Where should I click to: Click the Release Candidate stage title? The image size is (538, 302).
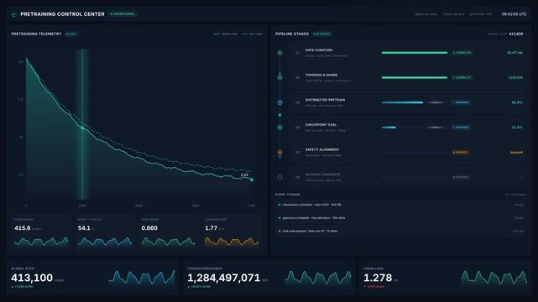(322, 174)
